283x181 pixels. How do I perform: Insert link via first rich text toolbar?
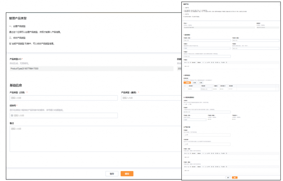coord(222,62)
